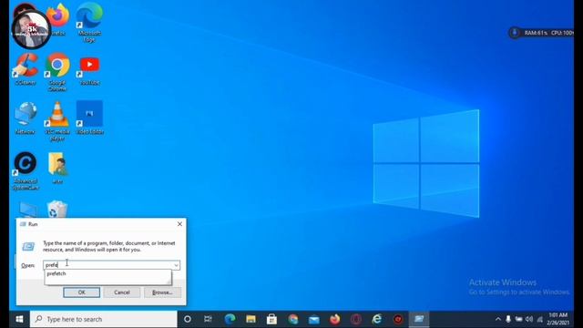Image resolution: width=583 pixels, height=328 pixels.
Task: Open Task View on the taskbar
Action: click(x=208, y=319)
